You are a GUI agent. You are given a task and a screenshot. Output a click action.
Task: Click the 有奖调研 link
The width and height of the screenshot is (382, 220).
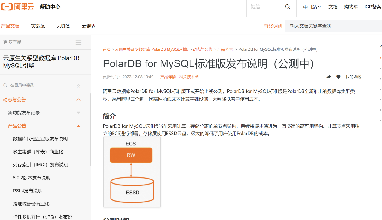point(273,26)
